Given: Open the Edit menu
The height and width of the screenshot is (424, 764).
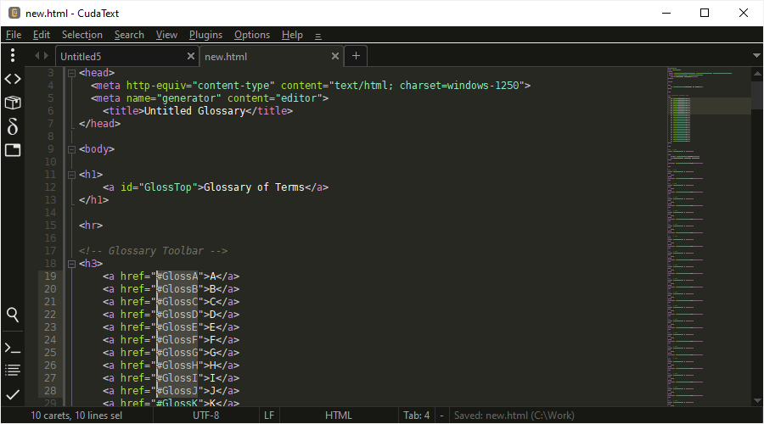Looking at the screenshot, I should point(42,35).
